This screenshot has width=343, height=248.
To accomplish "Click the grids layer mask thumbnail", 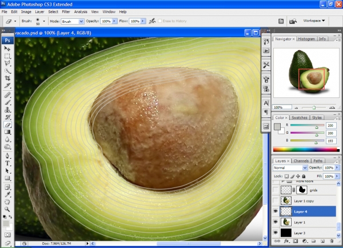I will coord(301,190).
